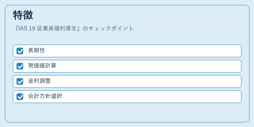Click the 長期性 label text
This screenshot has width=254, height=127.
[x=37, y=50]
